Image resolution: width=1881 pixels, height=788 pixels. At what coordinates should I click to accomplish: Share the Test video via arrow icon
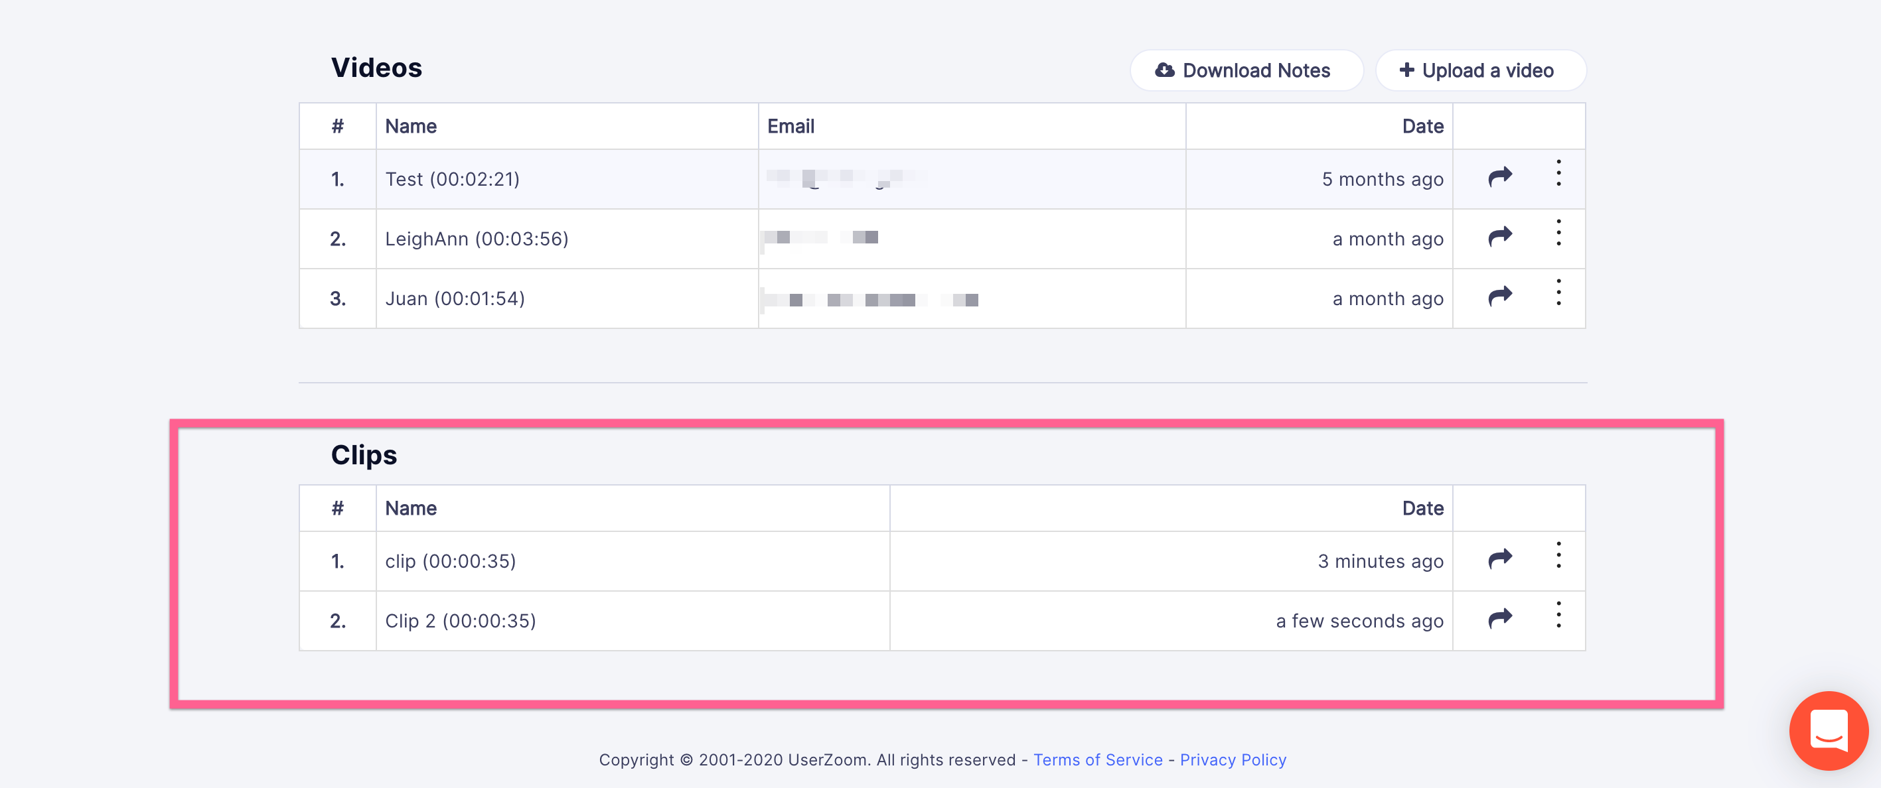click(1500, 176)
